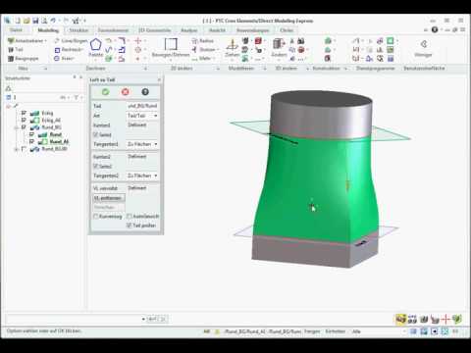471x353 pixels.
Task: Toggle checkbox for Rund part
Action: coord(31,134)
